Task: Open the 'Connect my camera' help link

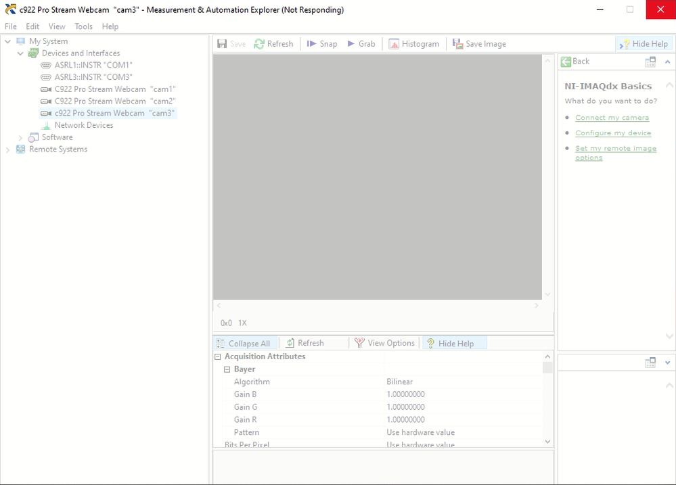Action: click(612, 118)
